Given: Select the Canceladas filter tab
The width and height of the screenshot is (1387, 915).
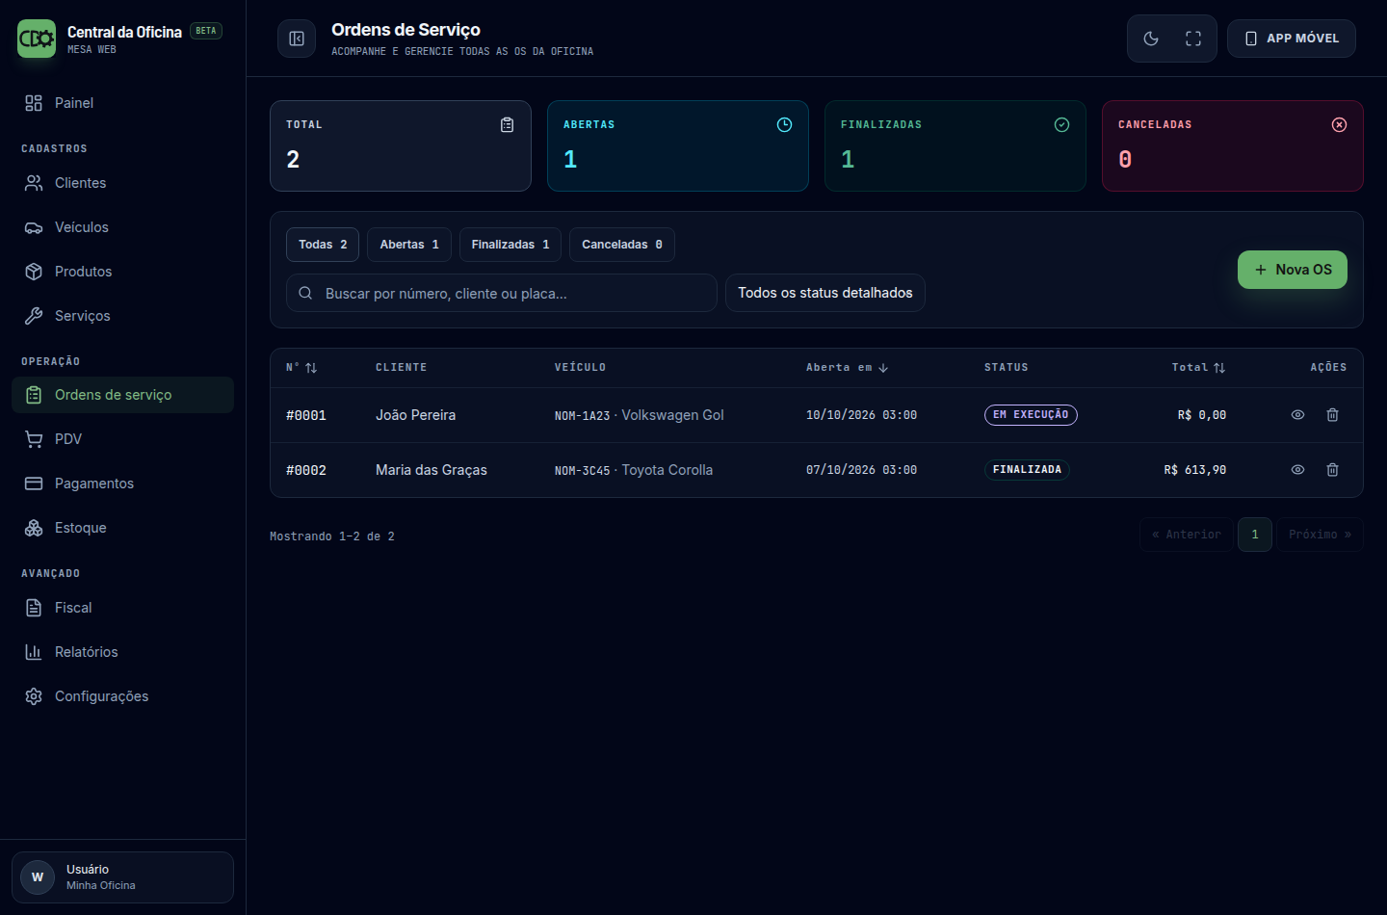Looking at the screenshot, I should (x=622, y=245).
